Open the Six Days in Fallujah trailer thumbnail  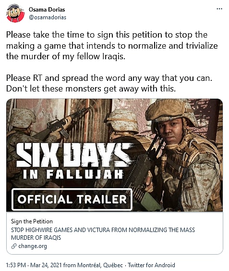[114, 155]
